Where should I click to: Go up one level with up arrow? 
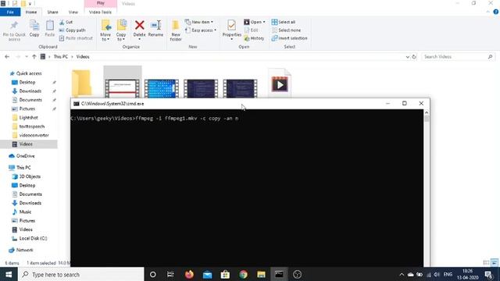click(x=34, y=56)
